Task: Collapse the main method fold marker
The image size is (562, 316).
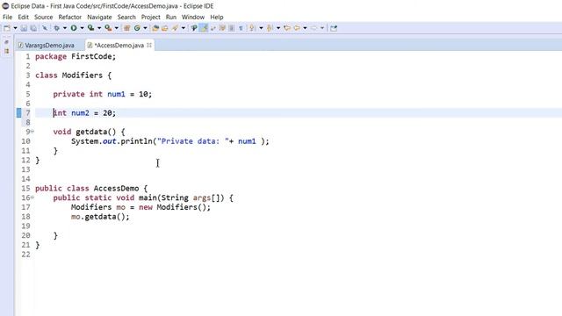Action: click(32, 197)
